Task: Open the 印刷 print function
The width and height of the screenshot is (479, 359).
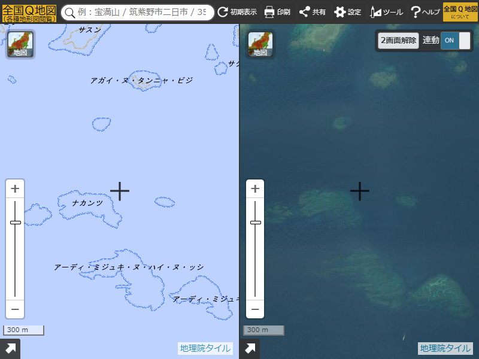Action: coord(277,13)
